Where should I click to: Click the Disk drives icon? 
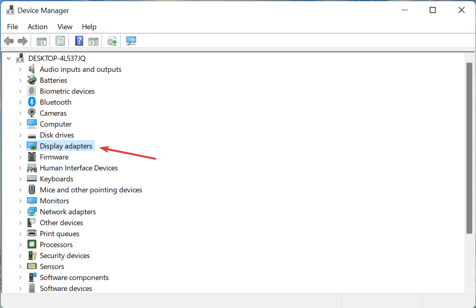click(x=32, y=136)
